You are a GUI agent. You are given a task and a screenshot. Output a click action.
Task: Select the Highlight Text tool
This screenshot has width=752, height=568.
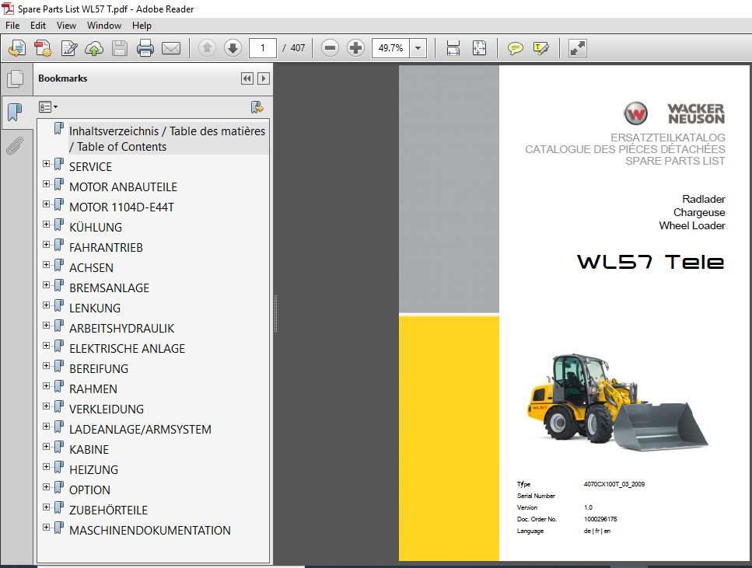(541, 48)
